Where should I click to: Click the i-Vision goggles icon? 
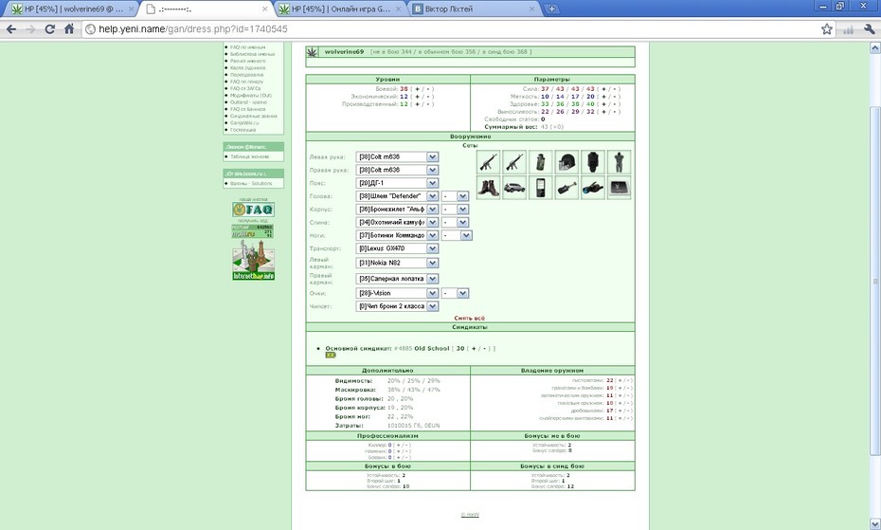tap(593, 188)
